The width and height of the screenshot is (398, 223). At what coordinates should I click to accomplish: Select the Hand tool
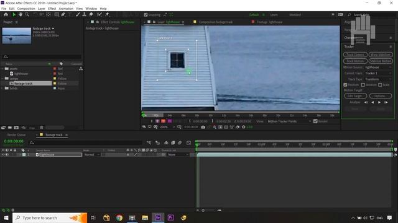pos(21,15)
